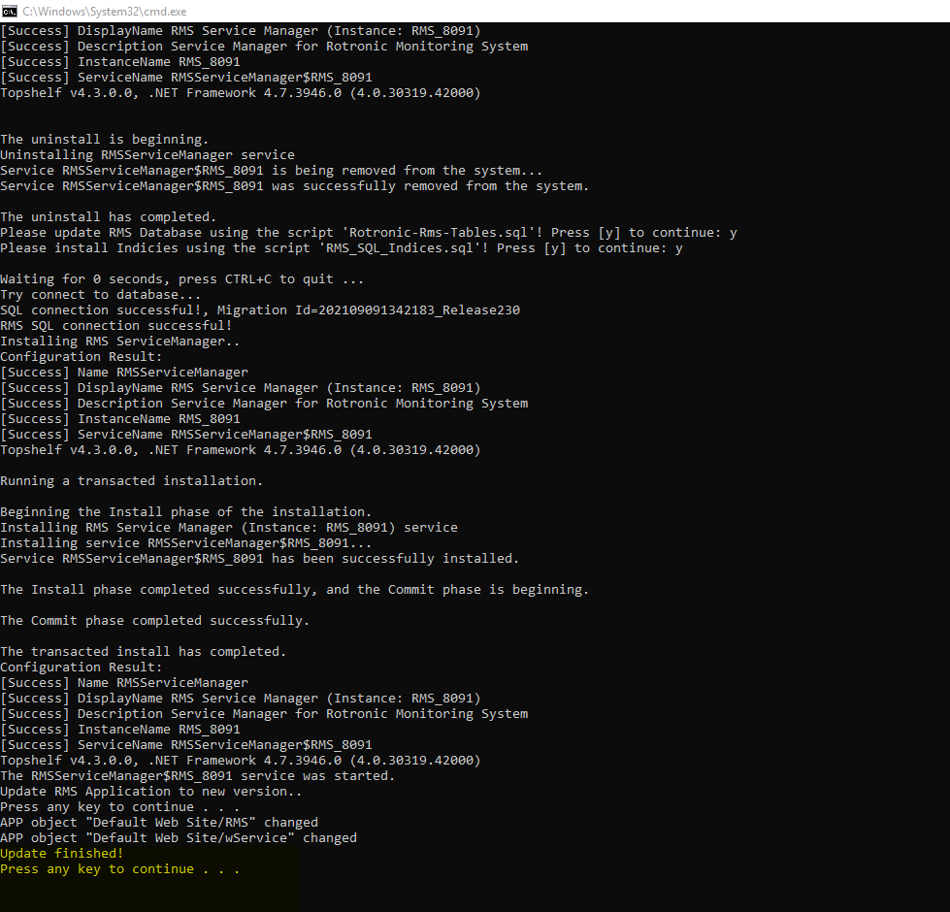The height and width of the screenshot is (912, 950).
Task: Select the 'is being removed from the system...' line
Action: tap(272, 171)
